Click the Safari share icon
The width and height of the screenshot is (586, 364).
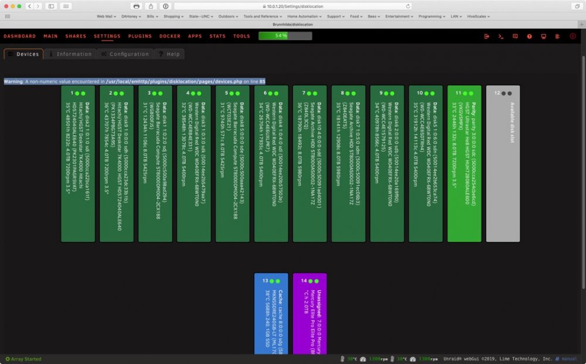[x=151, y=6]
